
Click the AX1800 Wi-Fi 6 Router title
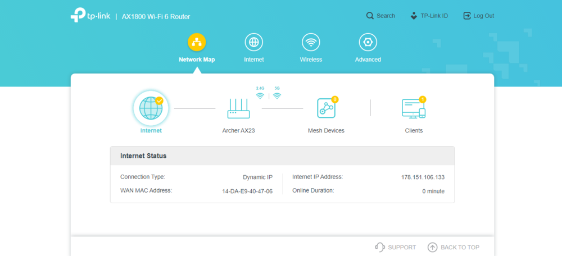click(x=156, y=16)
